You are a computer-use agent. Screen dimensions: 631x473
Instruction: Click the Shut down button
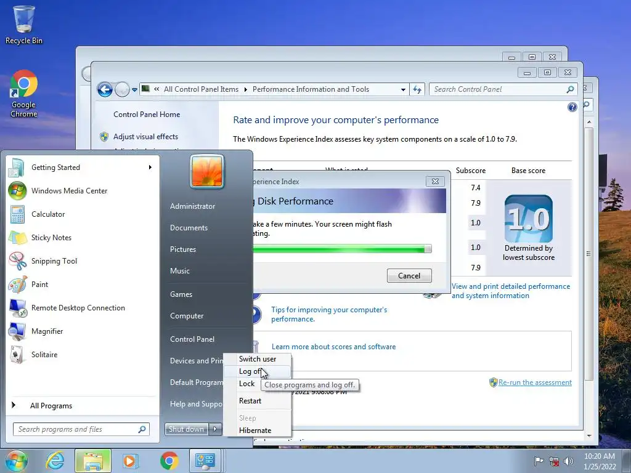187,429
